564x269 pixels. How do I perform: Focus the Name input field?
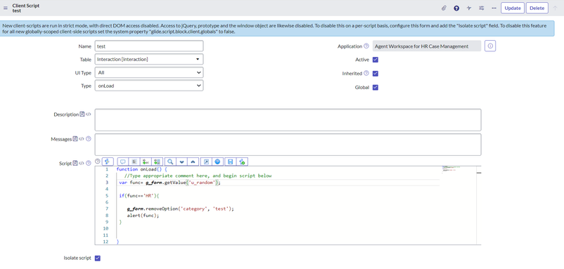tap(149, 46)
